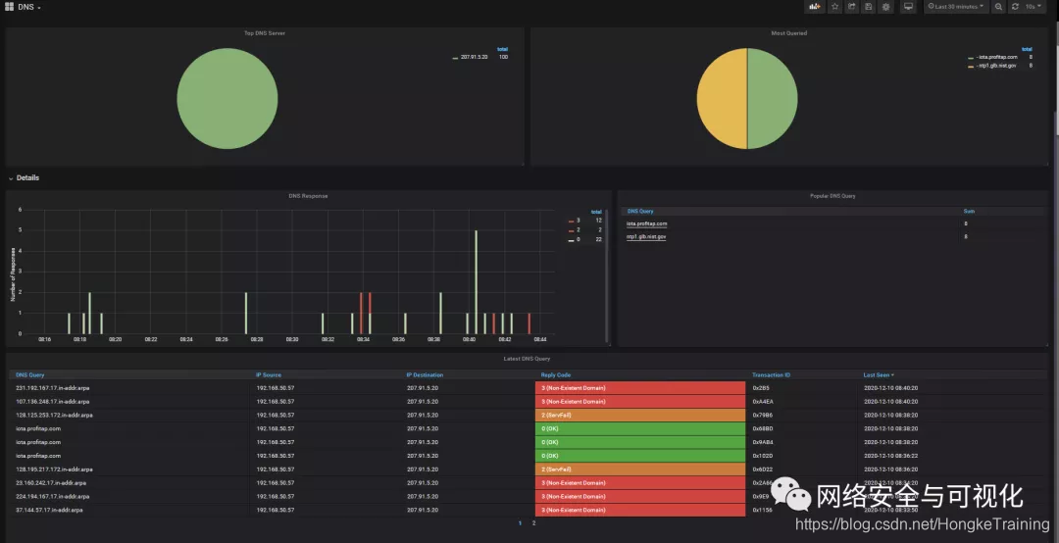Click the OK reply code in 0x68BD row
The image size is (1059, 543).
tap(640, 429)
